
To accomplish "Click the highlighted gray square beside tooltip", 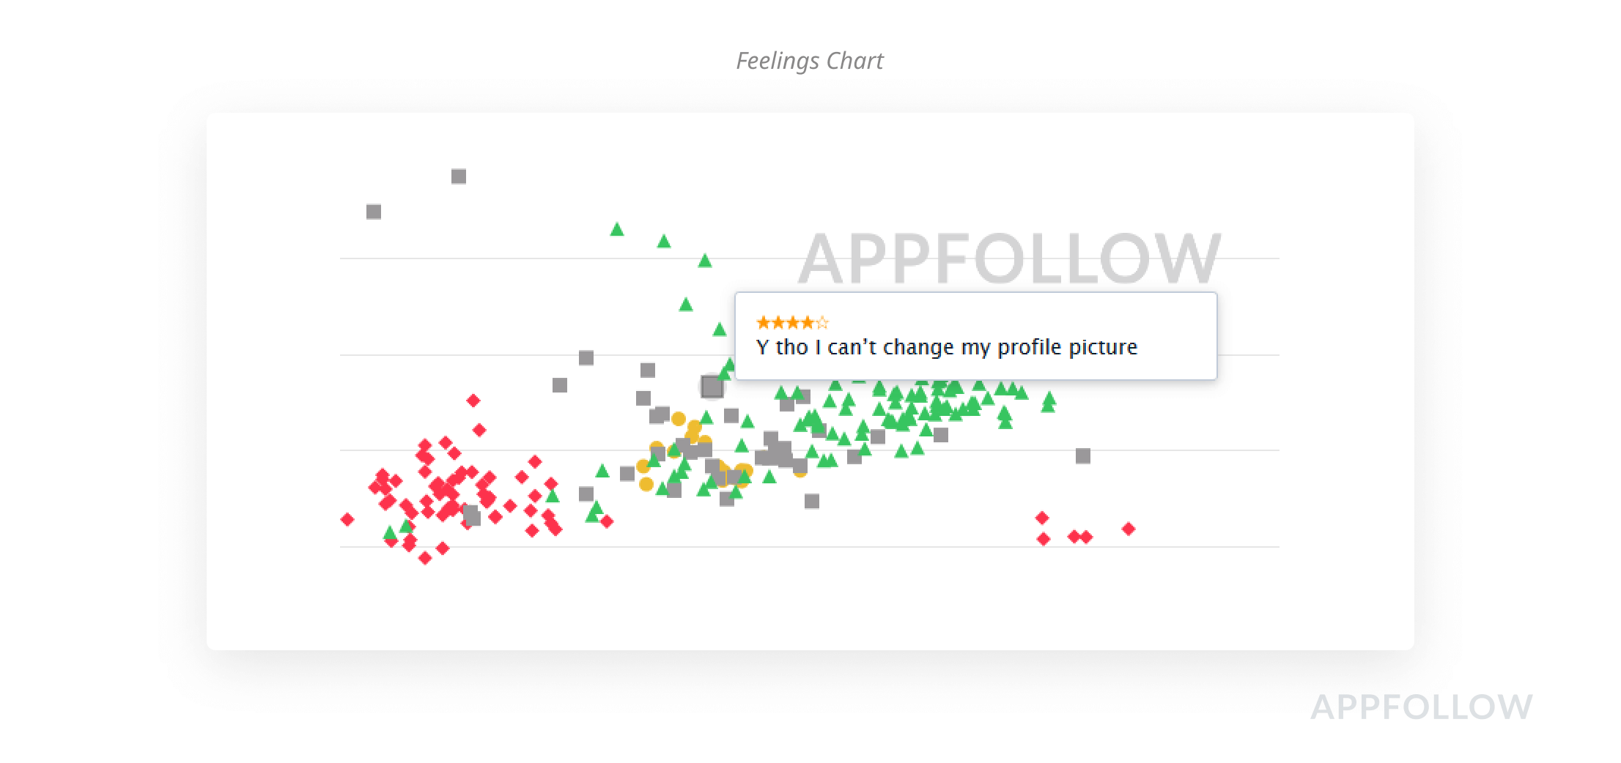I will point(712,387).
